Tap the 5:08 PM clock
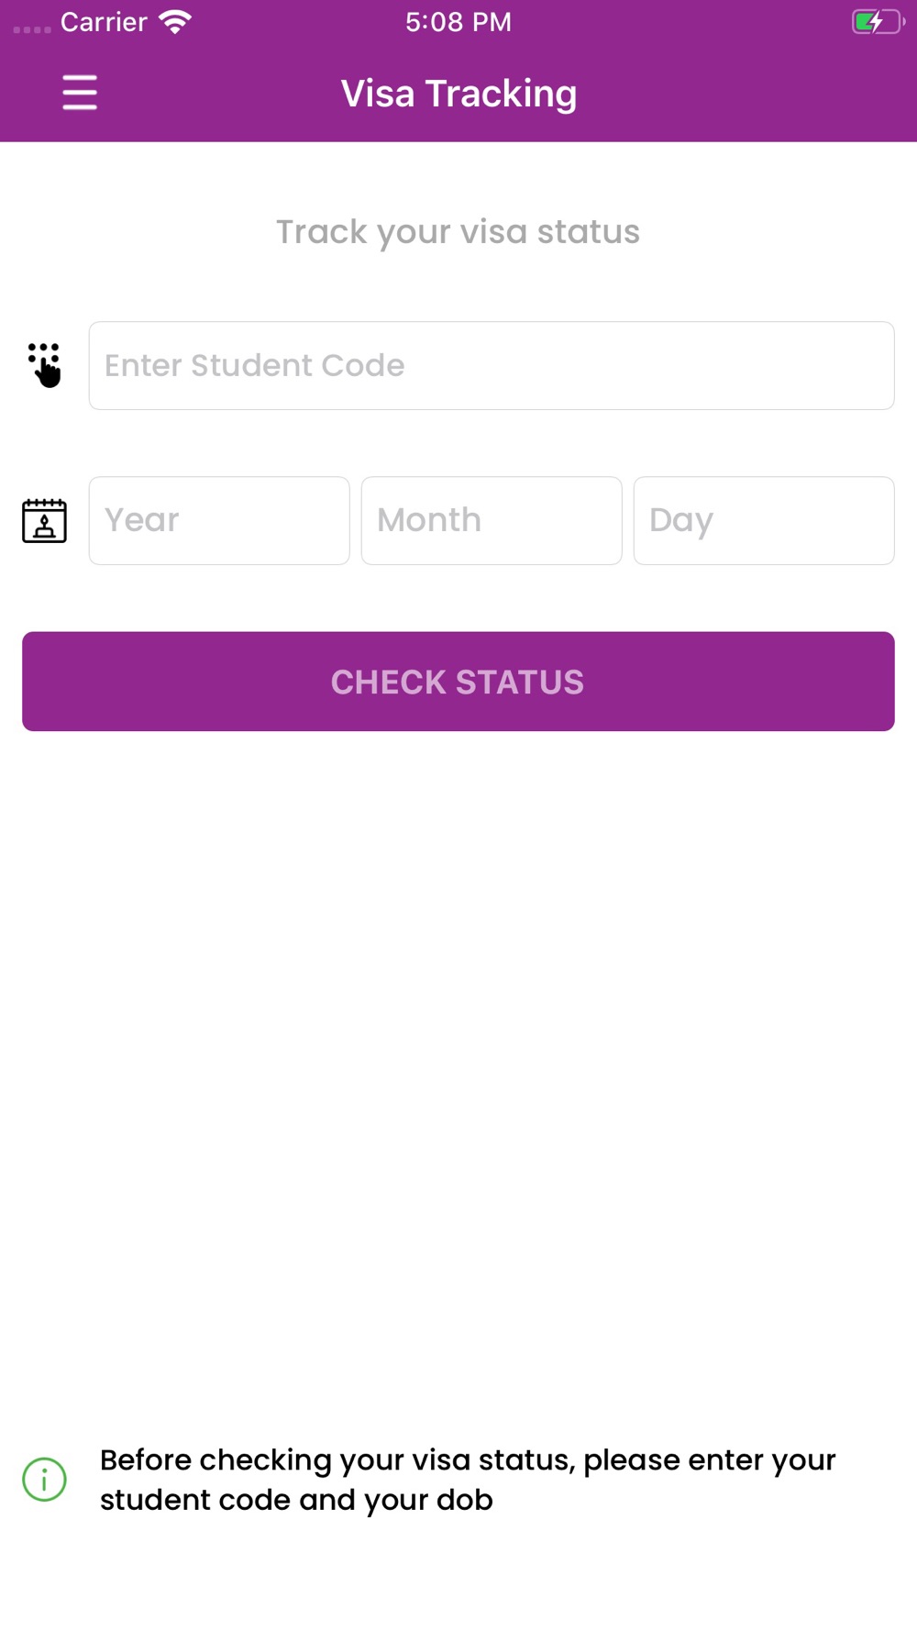Screen dimensions: 917x1631 pos(458,22)
